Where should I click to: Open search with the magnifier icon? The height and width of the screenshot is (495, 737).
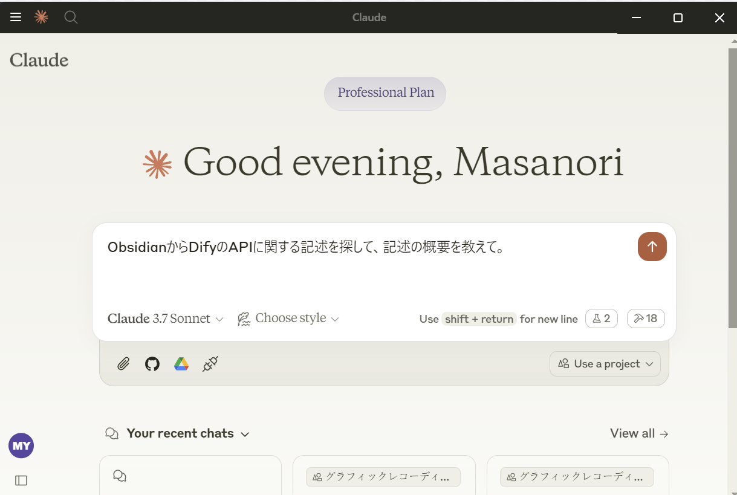point(71,18)
